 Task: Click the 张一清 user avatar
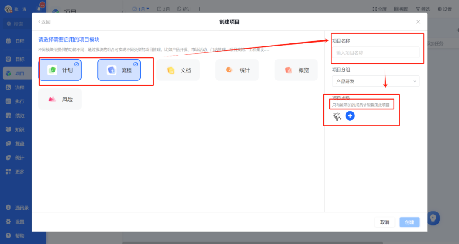point(8,9)
